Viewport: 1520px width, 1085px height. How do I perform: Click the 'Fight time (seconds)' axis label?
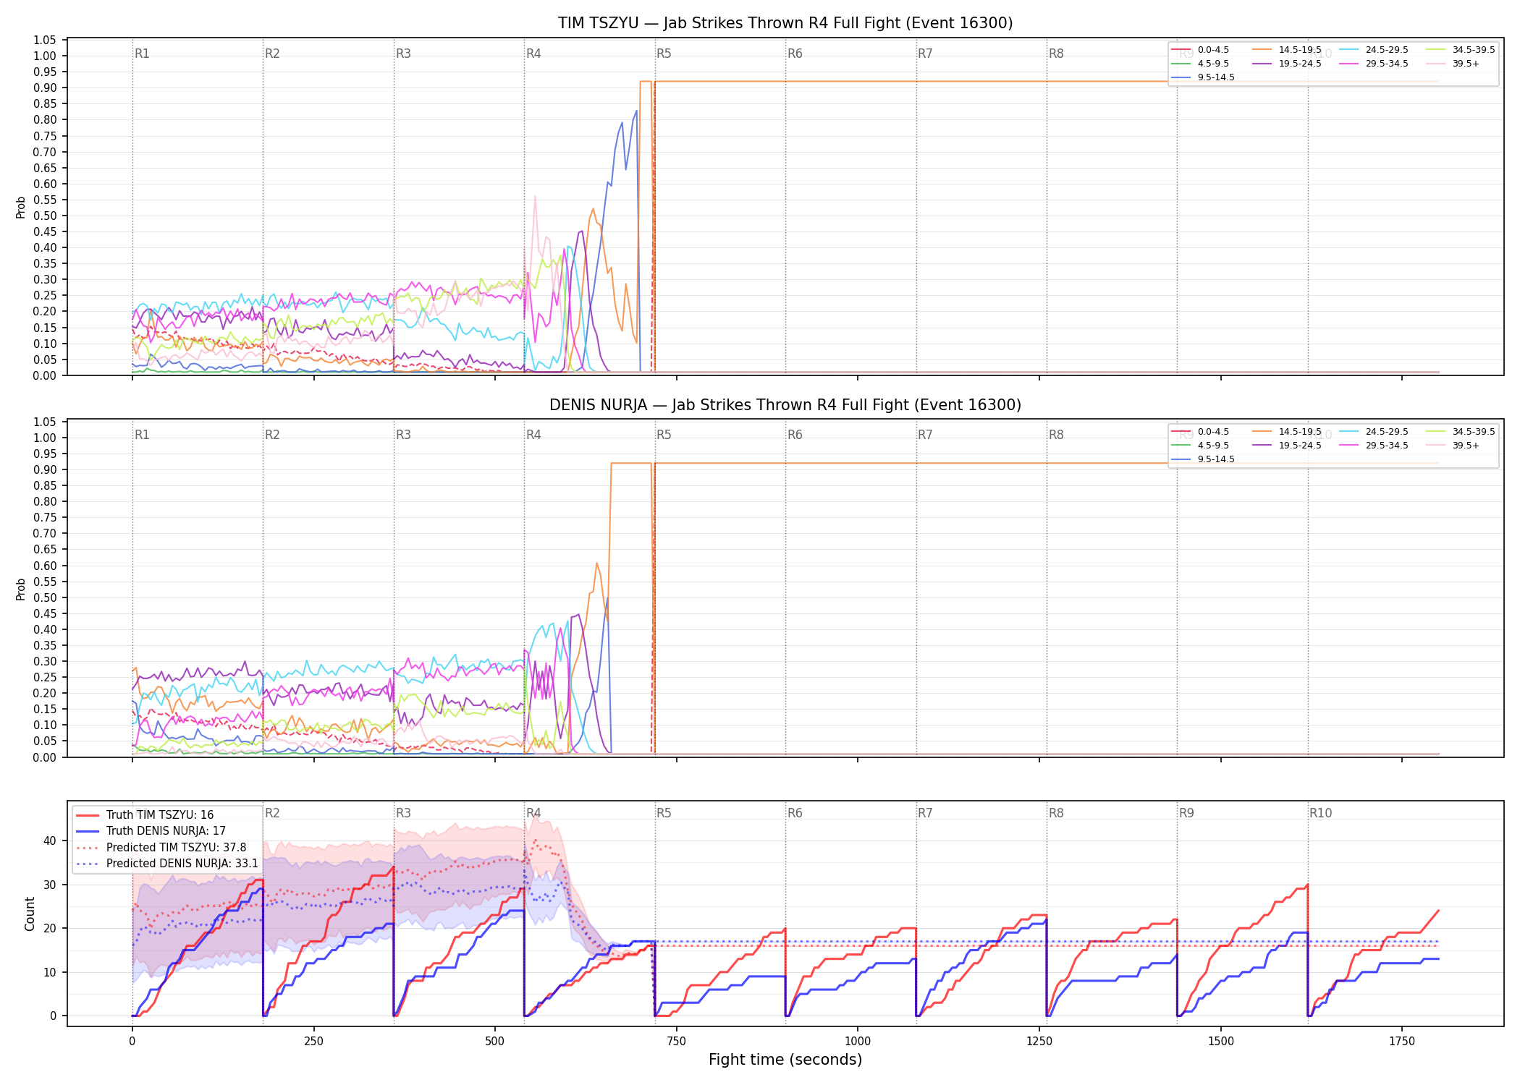pyautogui.click(x=785, y=1060)
